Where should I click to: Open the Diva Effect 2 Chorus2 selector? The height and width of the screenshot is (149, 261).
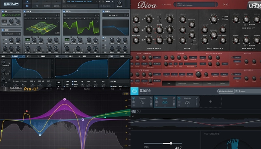click(237, 74)
